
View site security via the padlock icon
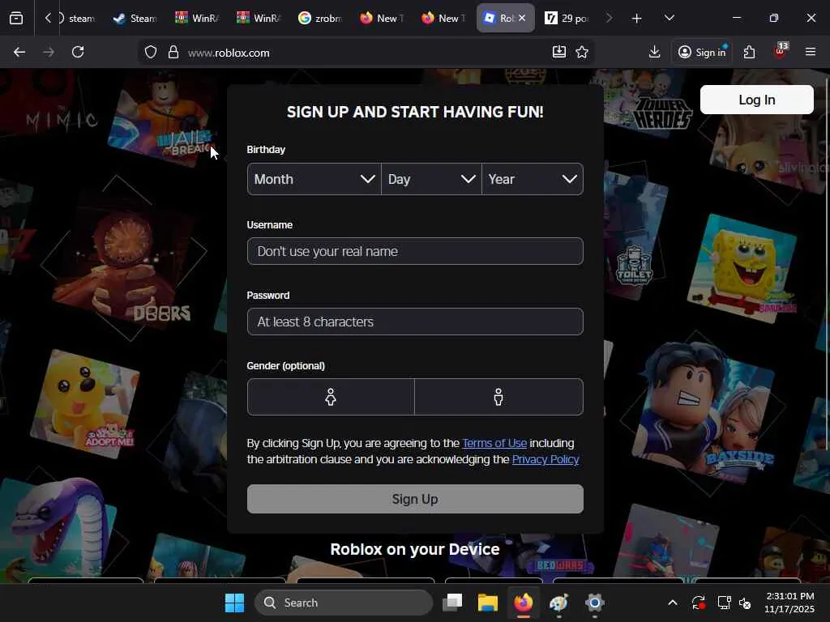[x=173, y=53]
